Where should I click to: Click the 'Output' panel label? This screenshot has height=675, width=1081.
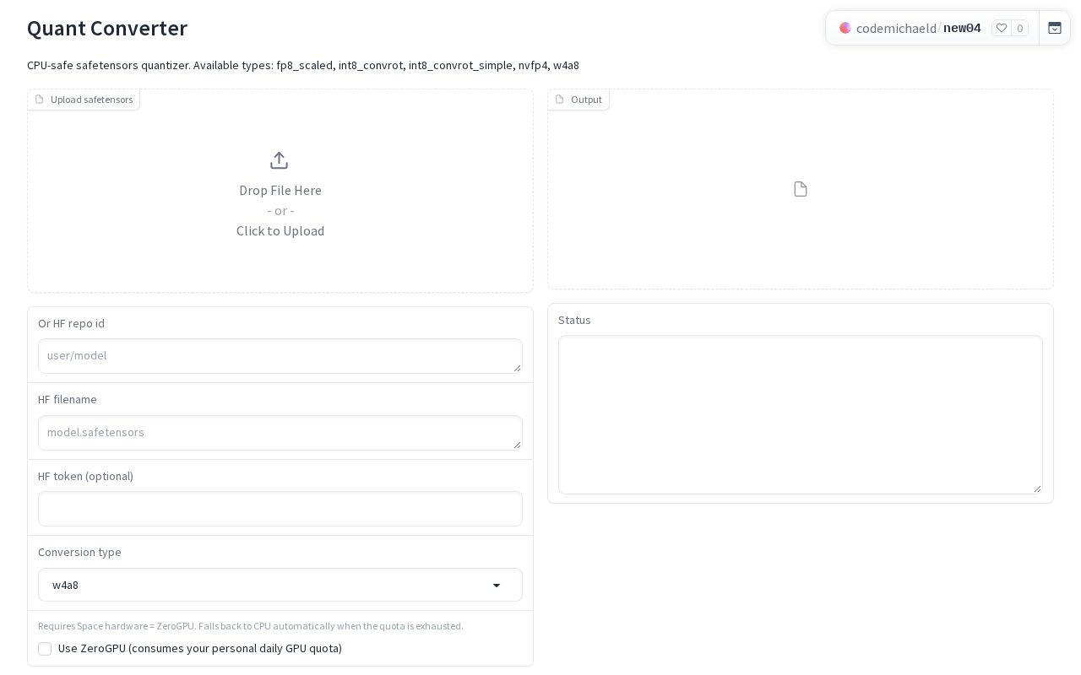point(586,100)
